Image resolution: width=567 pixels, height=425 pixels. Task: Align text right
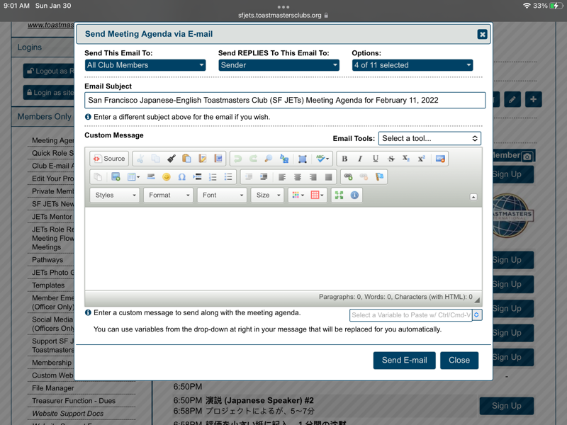tap(313, 176)
